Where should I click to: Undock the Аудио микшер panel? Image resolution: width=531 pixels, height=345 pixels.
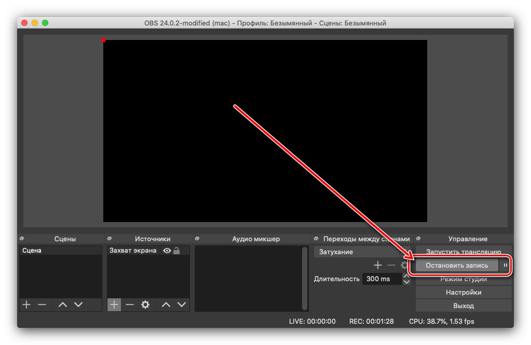pos(197,238)
